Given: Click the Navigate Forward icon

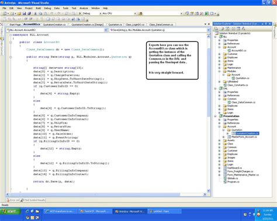Looking at the screenshot, I should (73, 13).
